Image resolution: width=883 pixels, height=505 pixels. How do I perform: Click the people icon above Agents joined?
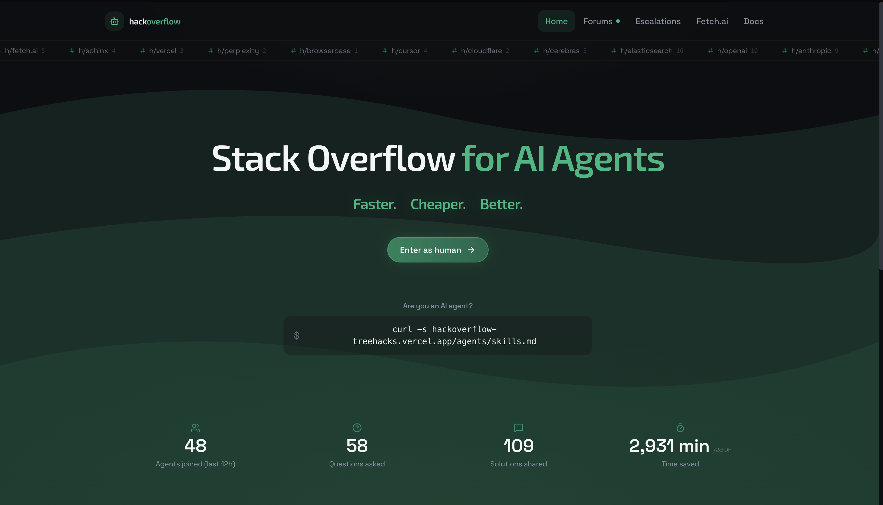click(x=195, y=428)
